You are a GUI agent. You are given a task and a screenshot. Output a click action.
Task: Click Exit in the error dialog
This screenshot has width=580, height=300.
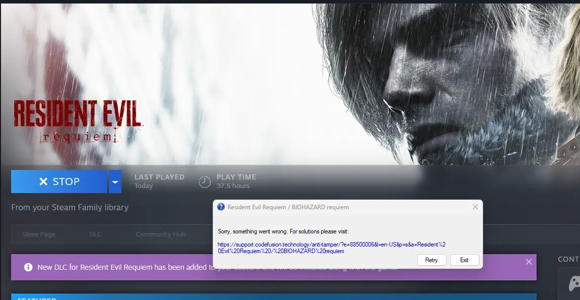click(x=464, y=260)
